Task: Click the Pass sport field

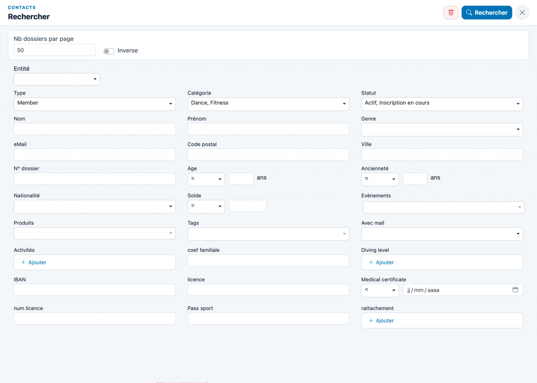Action: point(268,318)
